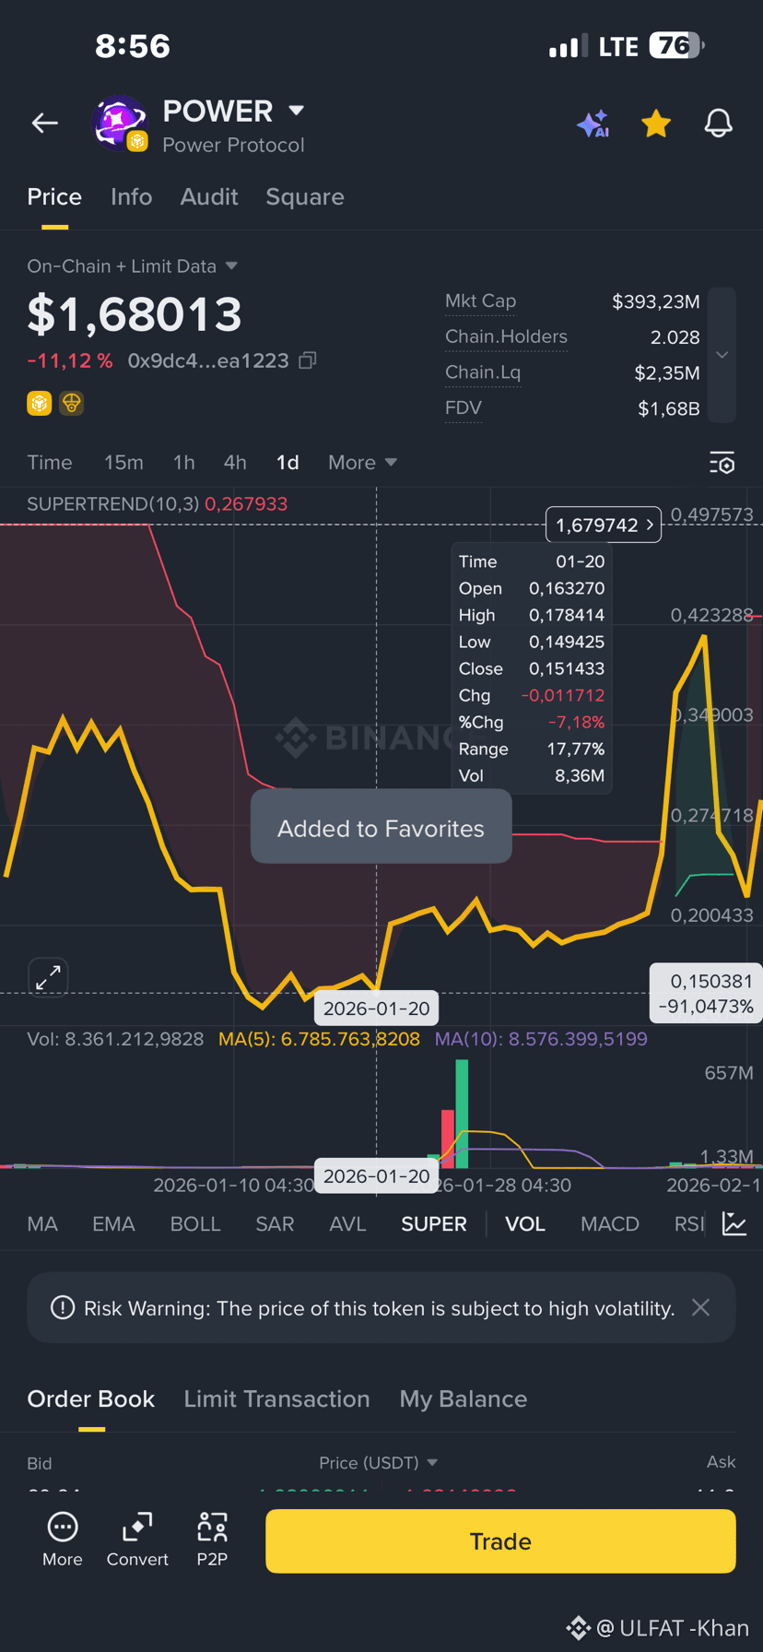This screenshot has width=763, height=1652.
Task: Tap the Chain.Lq label
Action: click(x=483, y=372)
